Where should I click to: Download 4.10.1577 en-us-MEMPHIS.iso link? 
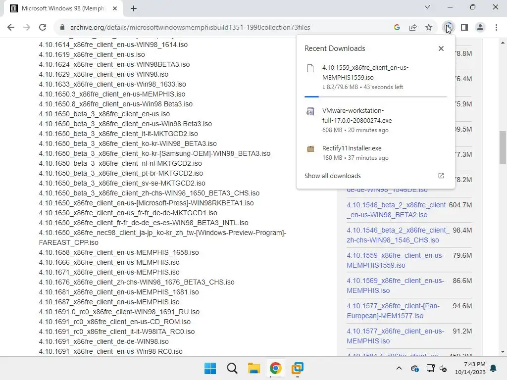[396, 336]
